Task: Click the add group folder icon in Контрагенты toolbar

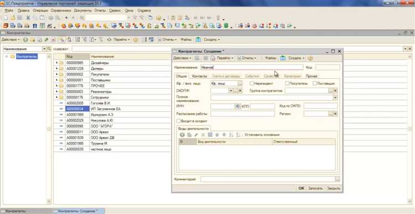Action: pyautogui.click(x=33, y=40)
